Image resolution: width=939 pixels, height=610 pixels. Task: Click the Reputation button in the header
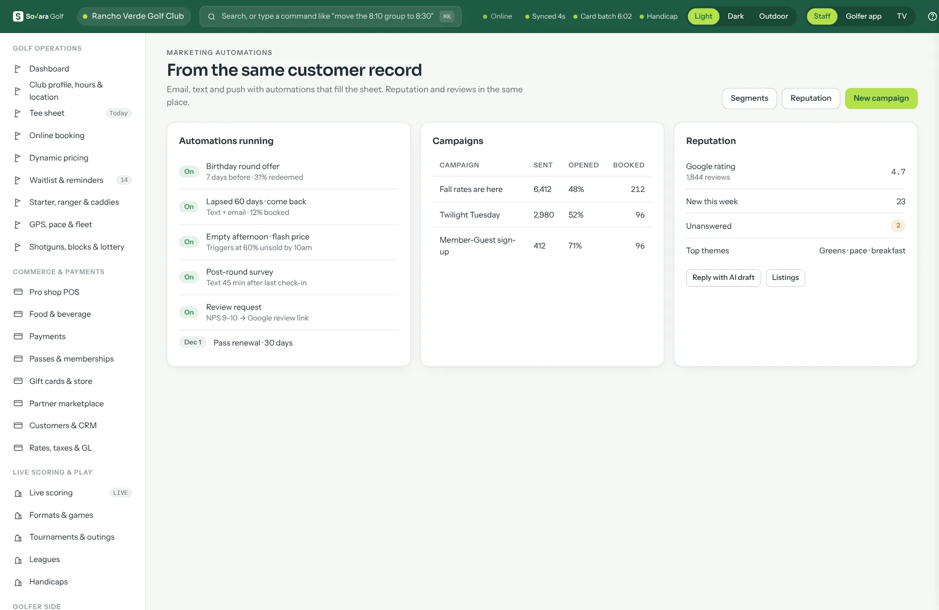point(810,99)
